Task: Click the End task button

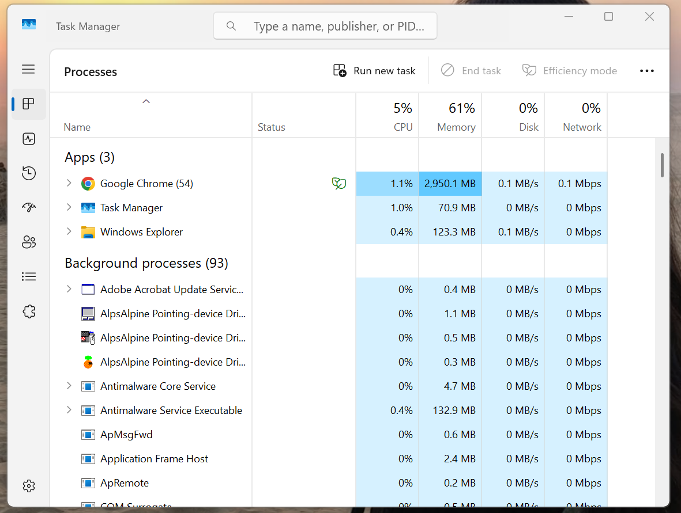Action: click(x=471, y=71)
